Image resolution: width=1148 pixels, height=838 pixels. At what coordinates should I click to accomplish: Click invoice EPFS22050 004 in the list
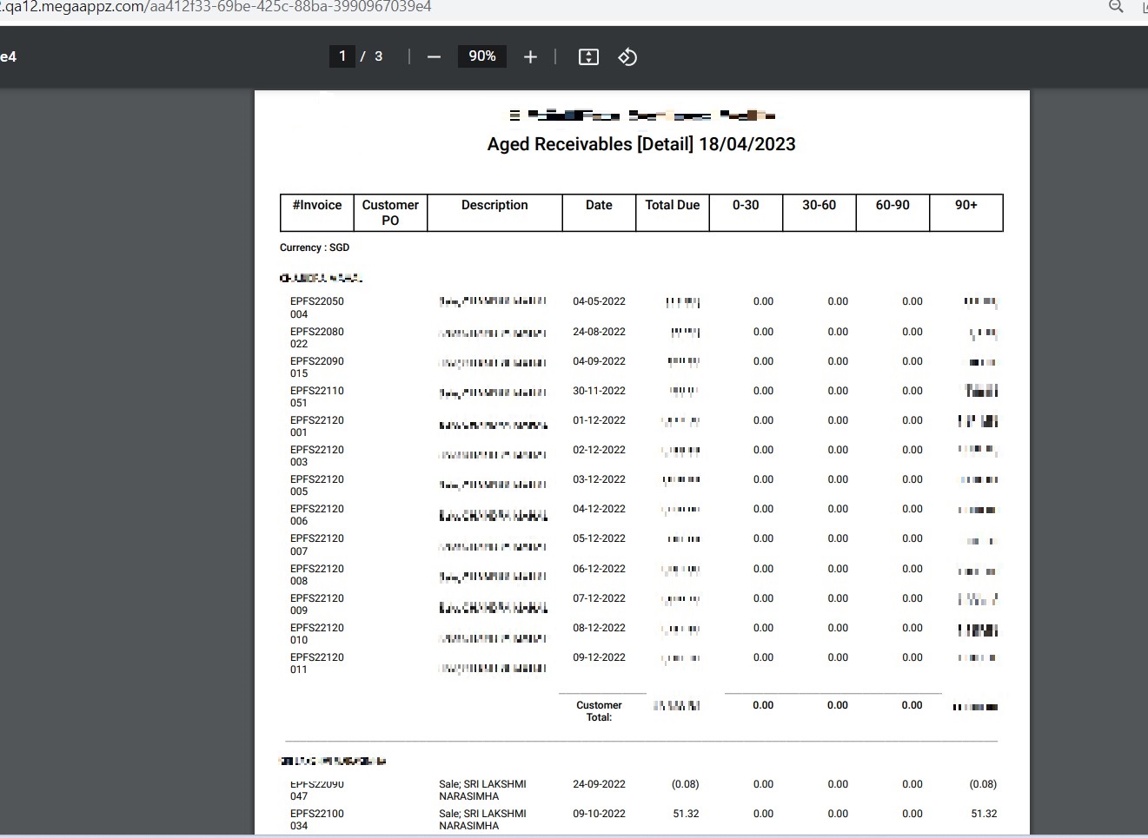[316, 307]
